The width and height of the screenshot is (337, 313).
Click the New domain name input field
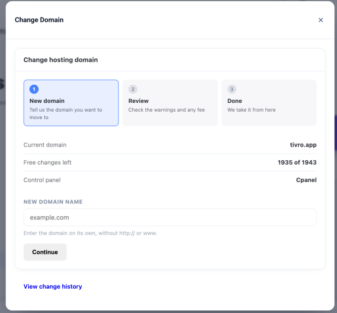pos(170,217)
